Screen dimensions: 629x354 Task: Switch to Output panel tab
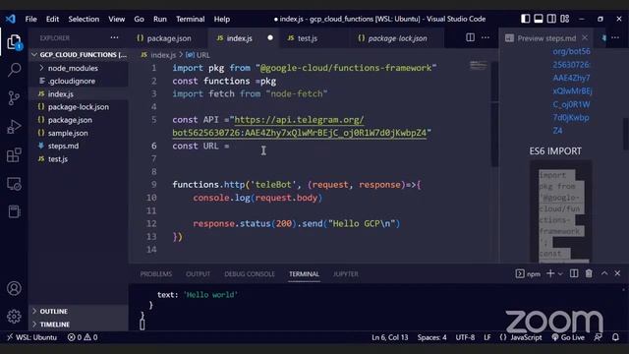point(198,273)
